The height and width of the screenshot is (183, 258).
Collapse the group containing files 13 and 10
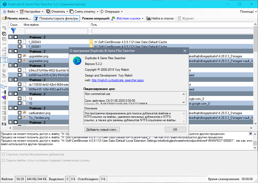click(x=10, y=94)
